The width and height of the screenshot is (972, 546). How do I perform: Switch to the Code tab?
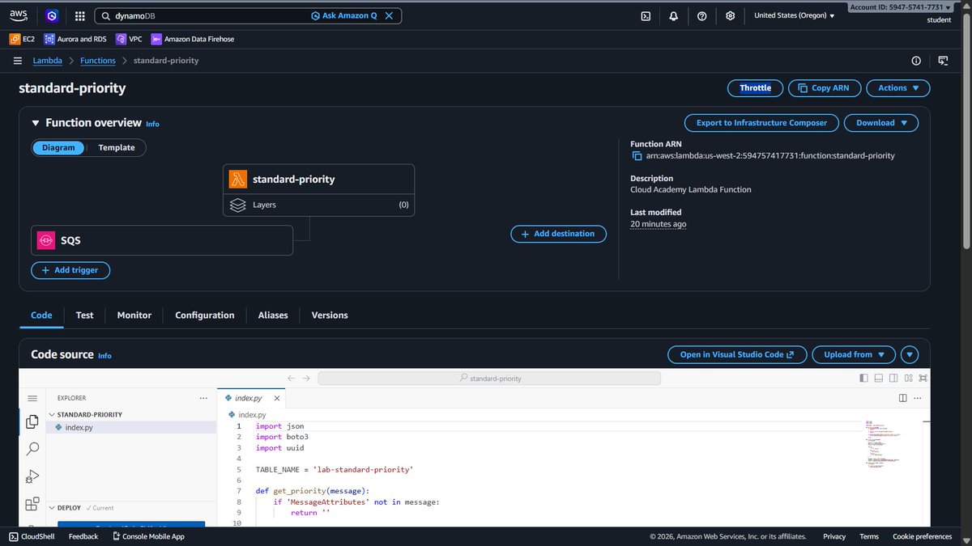point(41,315)
